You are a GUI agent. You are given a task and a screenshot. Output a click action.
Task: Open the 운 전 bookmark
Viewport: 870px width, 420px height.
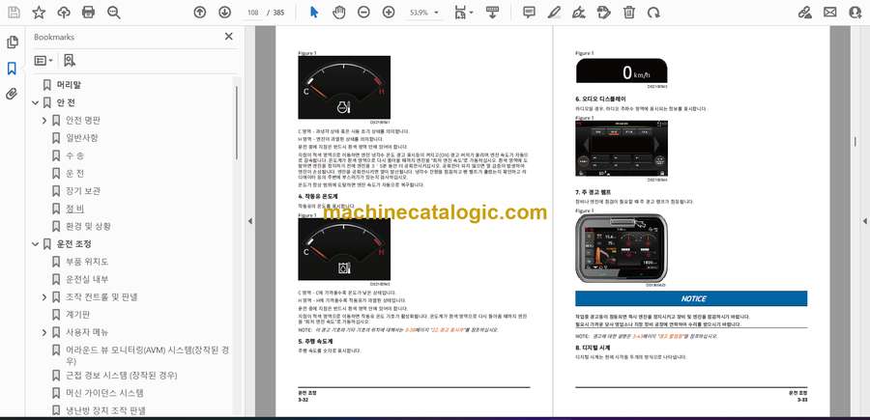click(x=74, y=174)
